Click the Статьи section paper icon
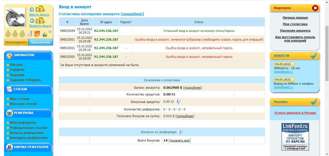The image size is (329, 156). point(9,89)
